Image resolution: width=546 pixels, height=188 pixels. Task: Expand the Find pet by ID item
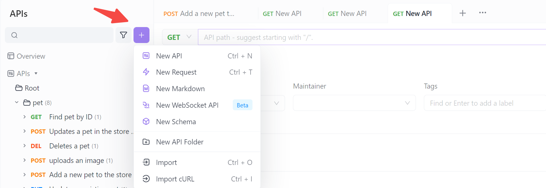[x=25, y=117]
